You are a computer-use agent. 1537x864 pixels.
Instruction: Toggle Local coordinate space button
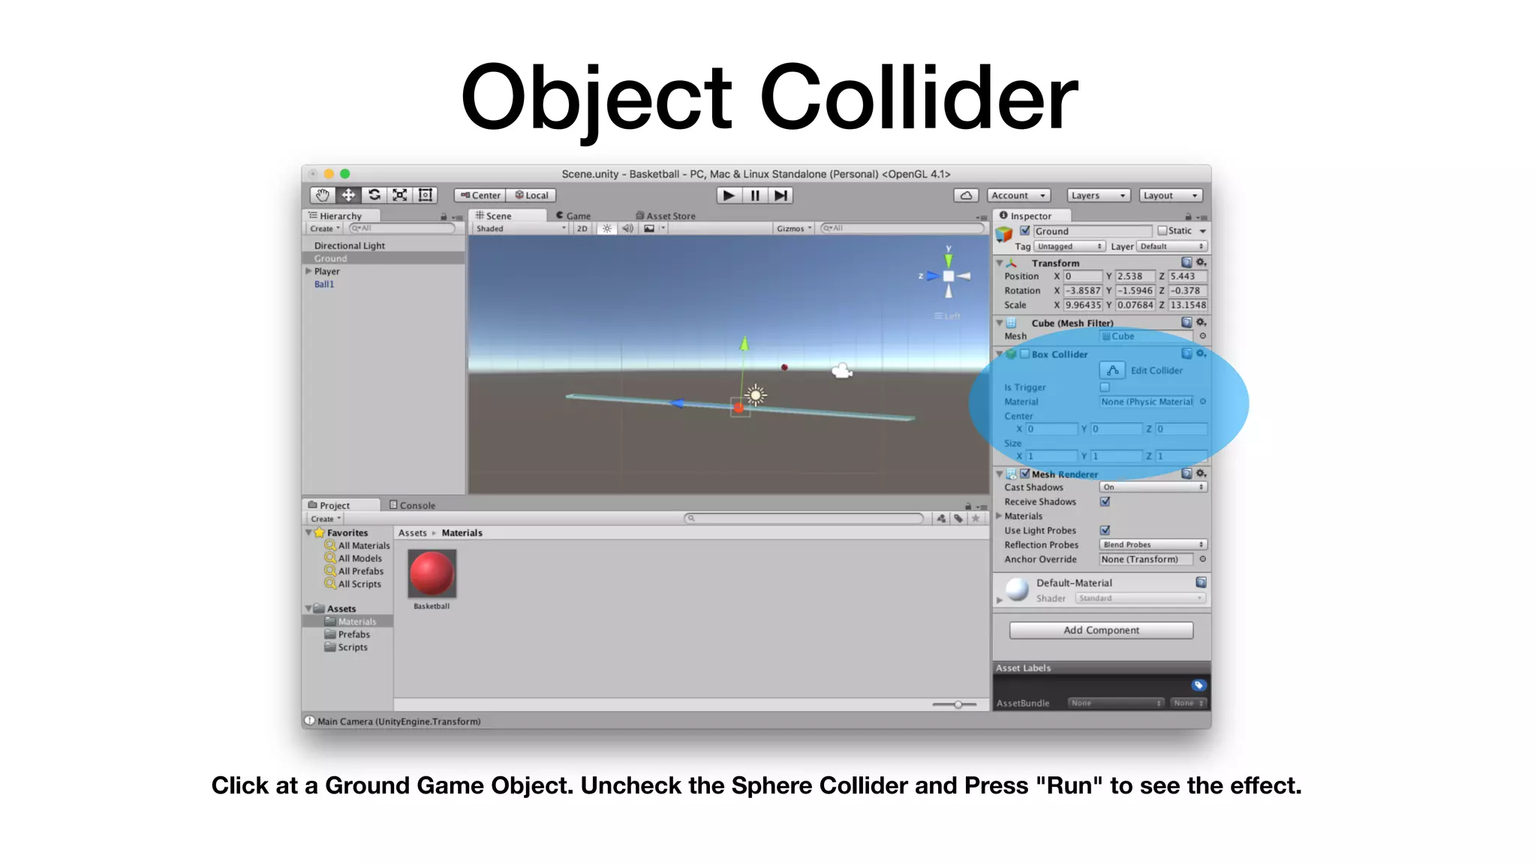[531, 195]
